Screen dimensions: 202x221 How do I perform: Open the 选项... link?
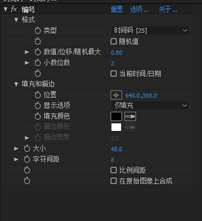click(x=139, y=9)
